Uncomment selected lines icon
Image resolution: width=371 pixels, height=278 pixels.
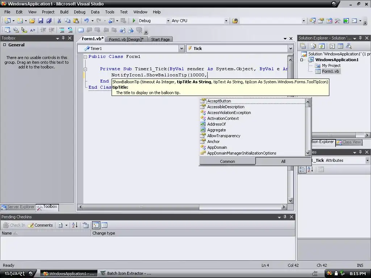[x=70, y=30]
